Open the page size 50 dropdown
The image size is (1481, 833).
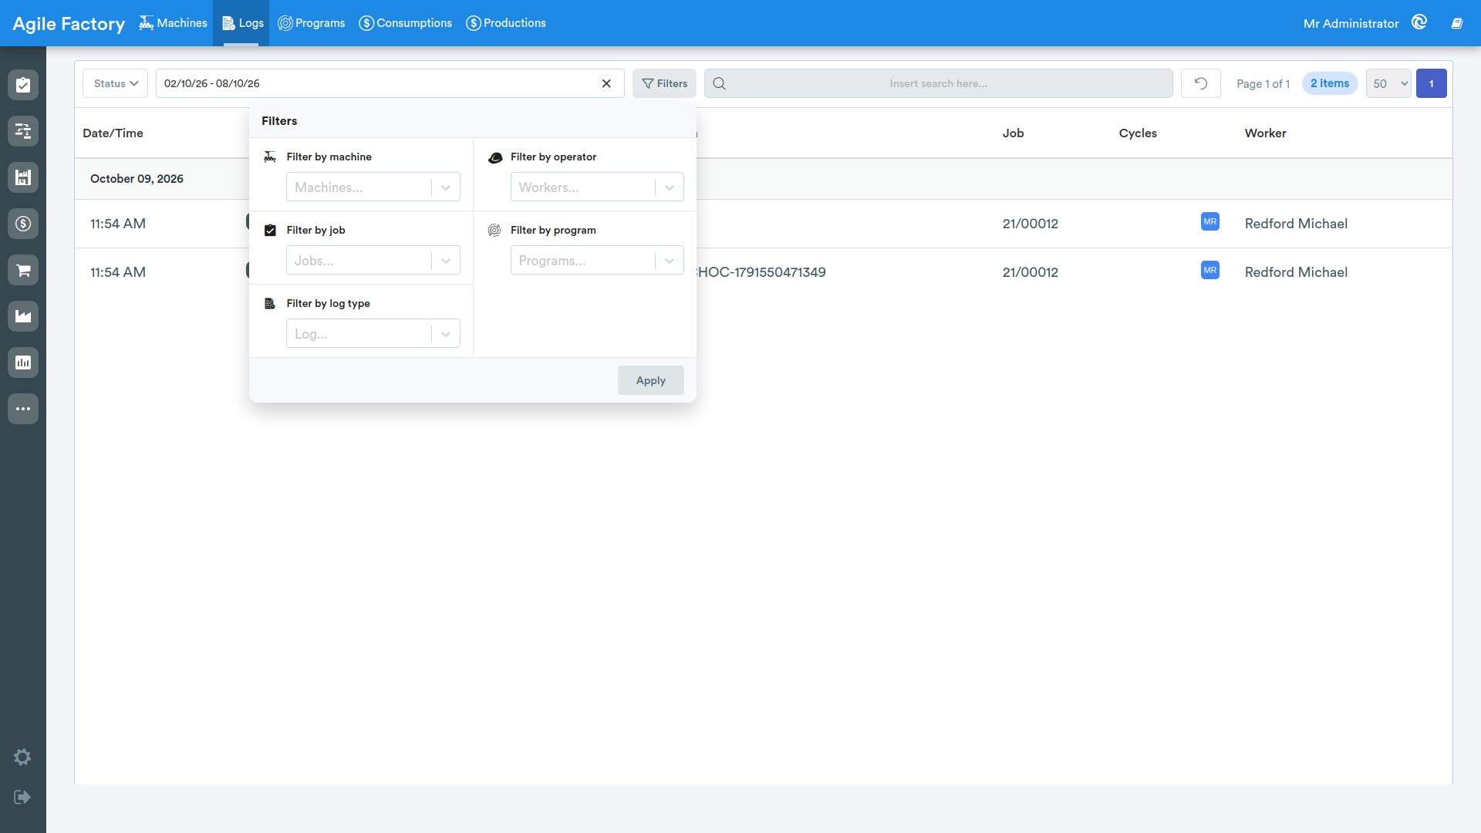click(x=1388, y=83)
